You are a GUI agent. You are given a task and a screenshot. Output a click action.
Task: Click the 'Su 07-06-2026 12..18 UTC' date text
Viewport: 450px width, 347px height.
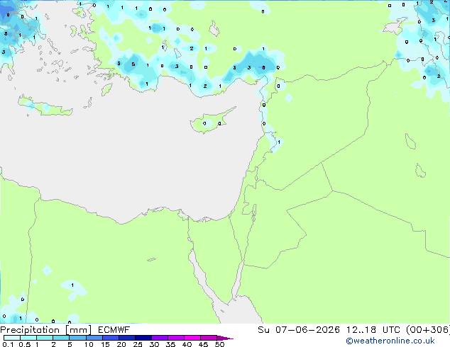(330, 330)
